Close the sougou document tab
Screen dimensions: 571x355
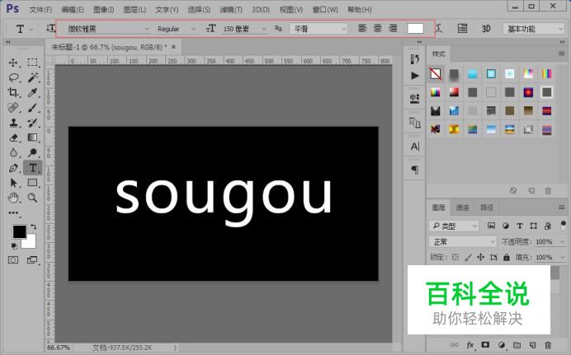[x=174, y=47]
